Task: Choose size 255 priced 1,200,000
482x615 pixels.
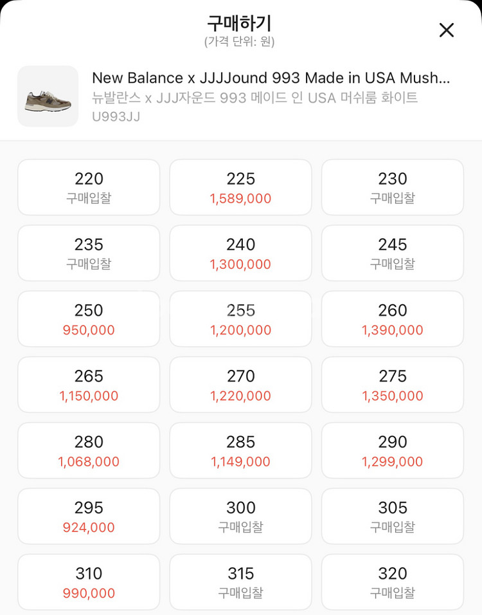Action: click(x=240, y=319)
